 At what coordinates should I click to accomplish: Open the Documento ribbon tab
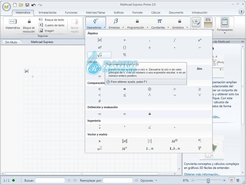[x=176, y=13]
